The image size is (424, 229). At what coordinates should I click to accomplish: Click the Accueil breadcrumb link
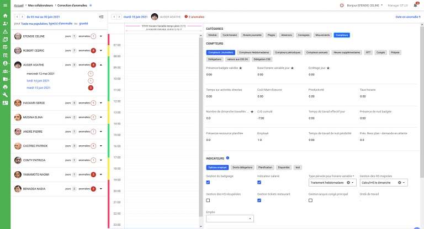pyautogui.click(x=19, y=6)
